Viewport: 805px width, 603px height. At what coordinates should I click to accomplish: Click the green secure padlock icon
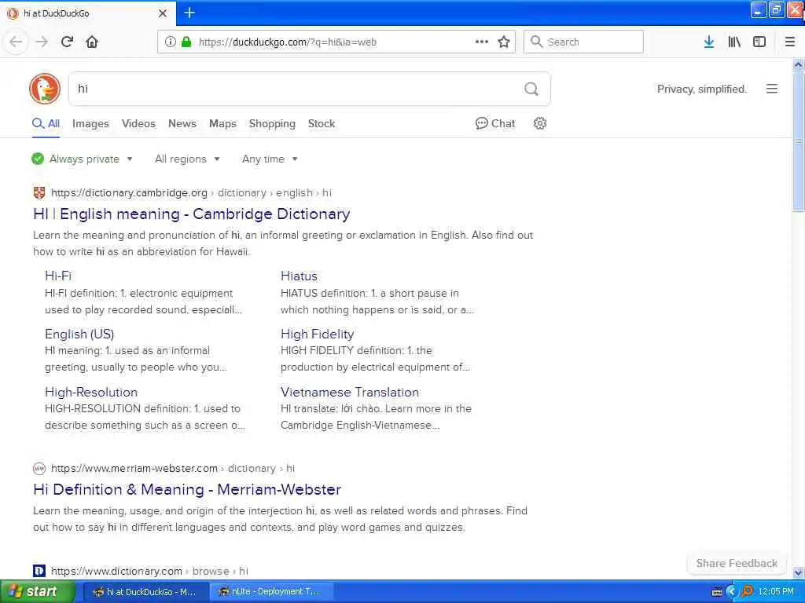(186, 42)
